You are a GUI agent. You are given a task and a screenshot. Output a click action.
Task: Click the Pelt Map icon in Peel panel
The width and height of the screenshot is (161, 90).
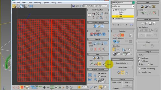coord(154,6)
